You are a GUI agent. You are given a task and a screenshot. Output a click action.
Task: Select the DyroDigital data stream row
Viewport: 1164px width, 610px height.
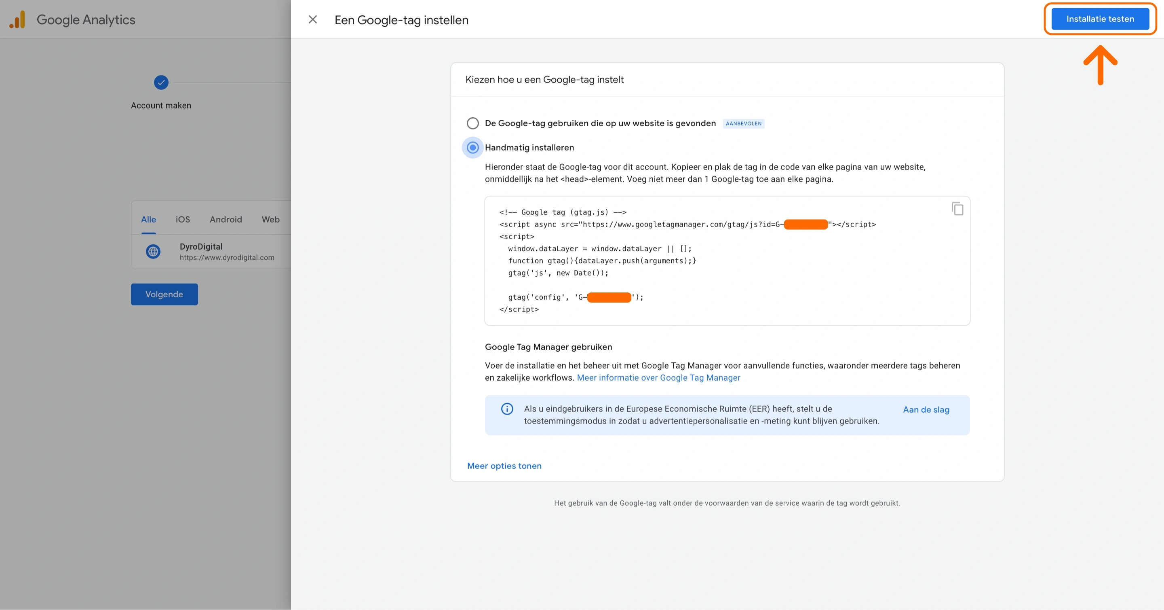211,252
